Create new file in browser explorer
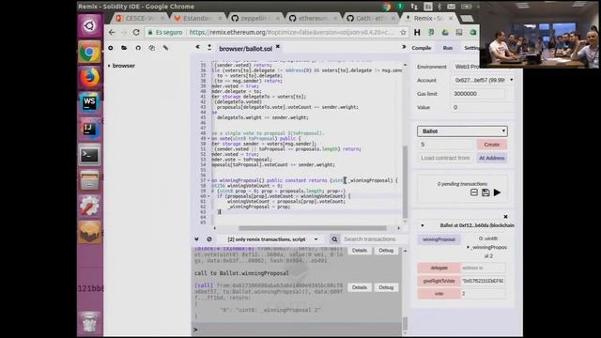The height and width of the screenshot is (338, 601). [111, 48]
